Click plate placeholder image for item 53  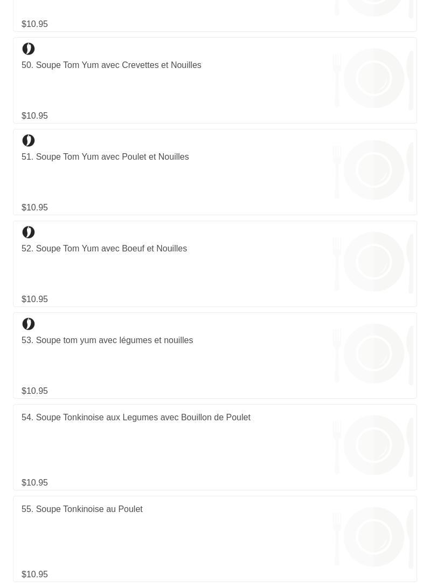point(373,354)
